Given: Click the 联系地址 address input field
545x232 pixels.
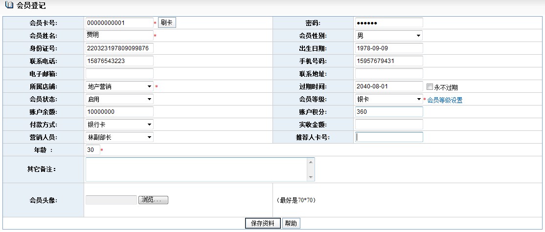Looking at the screenshot, I should click(388, 74).
